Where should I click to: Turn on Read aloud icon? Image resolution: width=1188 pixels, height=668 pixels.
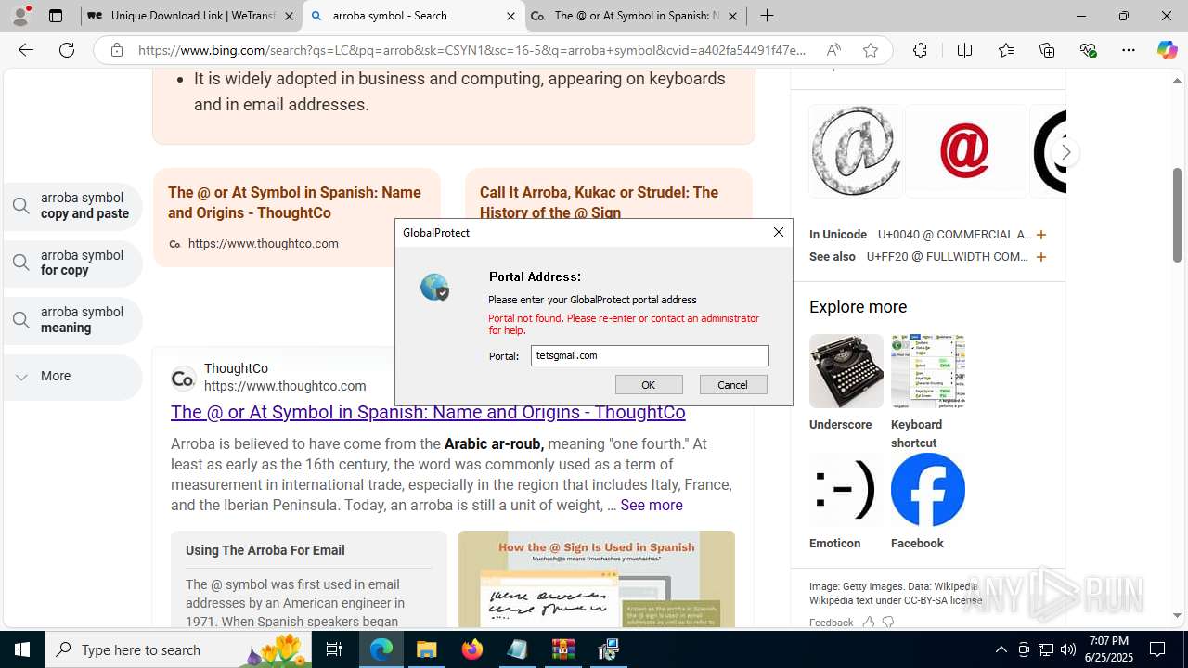833,50
